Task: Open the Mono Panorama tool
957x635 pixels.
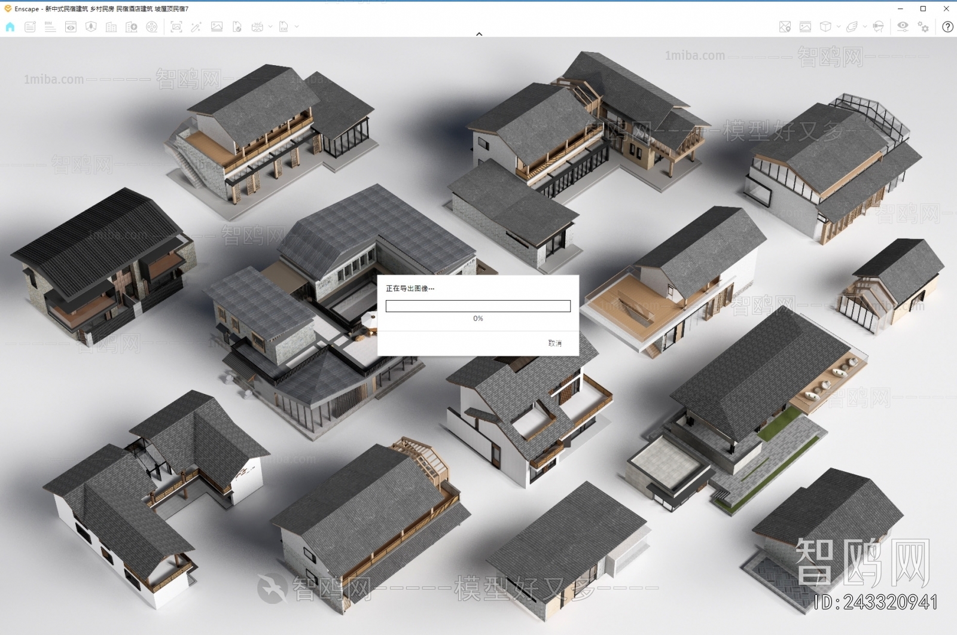Action: click(257, 26)
